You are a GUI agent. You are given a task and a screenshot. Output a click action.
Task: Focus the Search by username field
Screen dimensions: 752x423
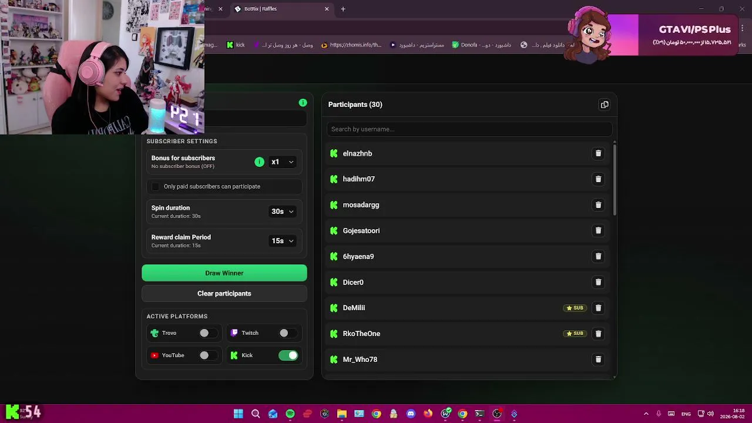(x=469, y=129)
